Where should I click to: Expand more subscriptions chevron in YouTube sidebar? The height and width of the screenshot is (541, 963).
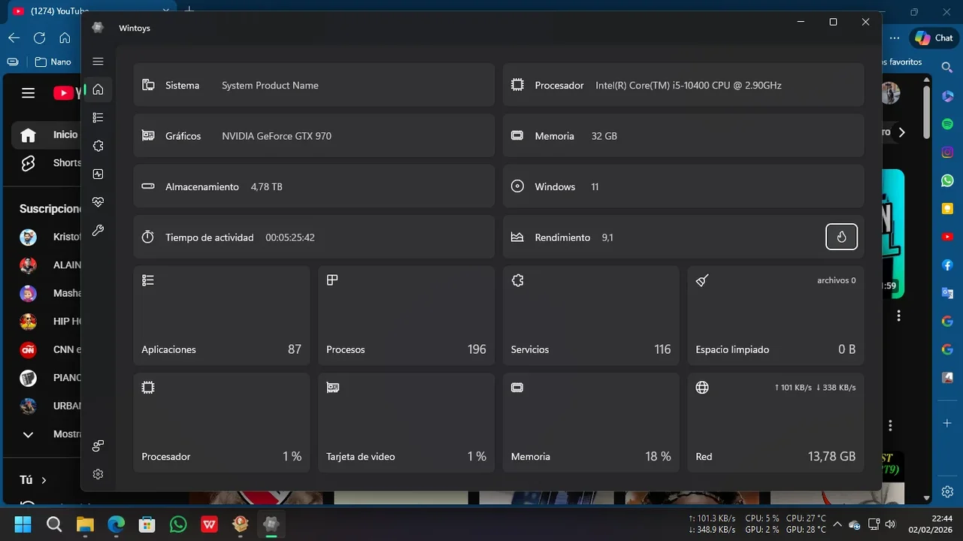click(28, 434)
